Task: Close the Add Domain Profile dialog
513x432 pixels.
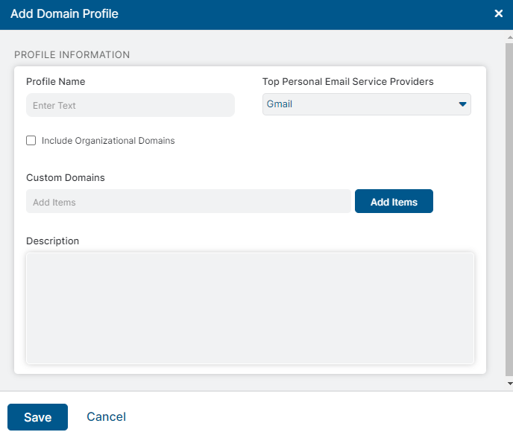Action: (x=498, y=13)
